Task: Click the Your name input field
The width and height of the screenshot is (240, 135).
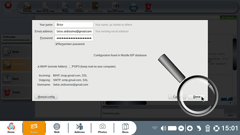Action: (74, 25)
